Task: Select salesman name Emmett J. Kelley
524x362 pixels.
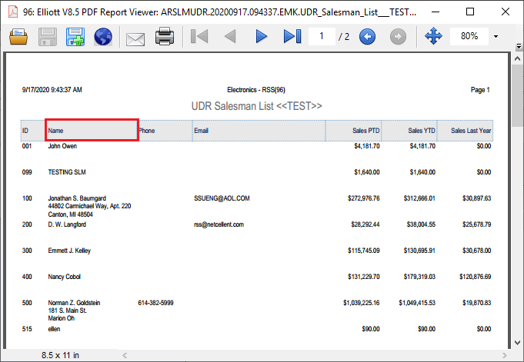Action: tap(69, 251)
